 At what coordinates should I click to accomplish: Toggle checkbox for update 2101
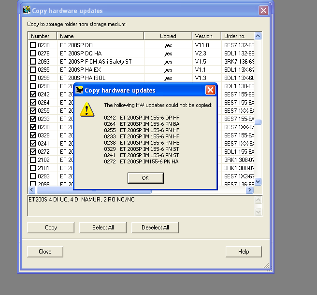click(x=33, y=168)
